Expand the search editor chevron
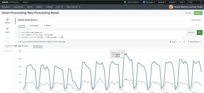 click(x=184, y=38)
